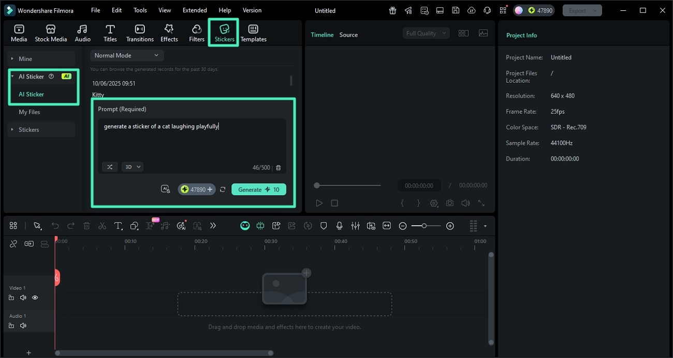Record a voiceover with the microphone tool

point(340,226)
